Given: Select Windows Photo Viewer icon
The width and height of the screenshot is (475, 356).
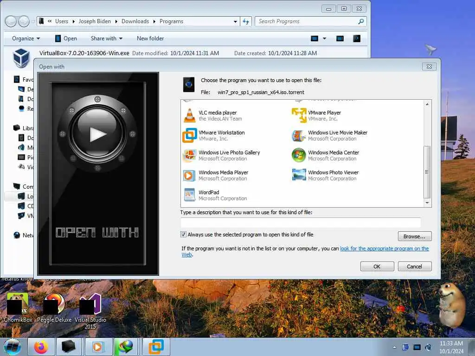Looking at the screenshot, I should [299, 175].
